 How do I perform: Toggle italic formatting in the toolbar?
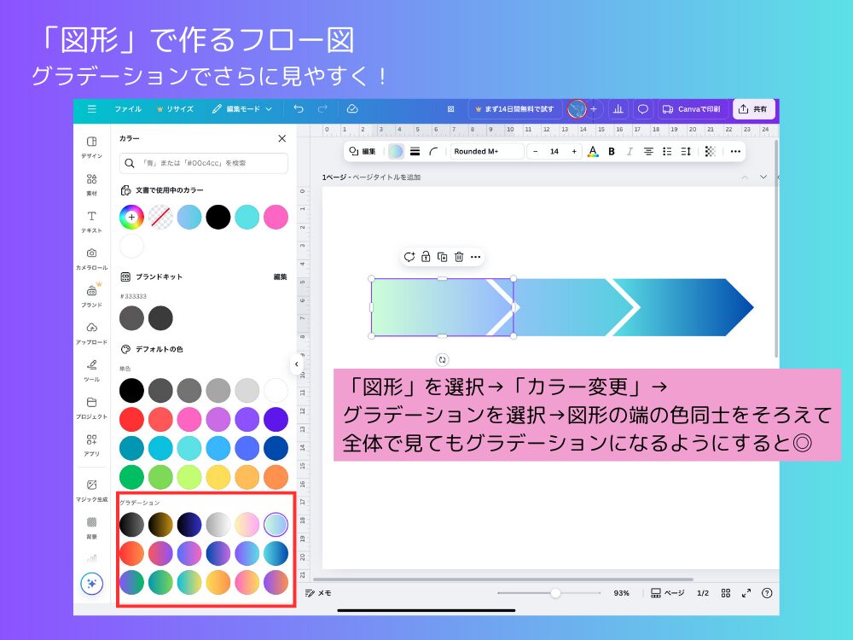[630, 151]
